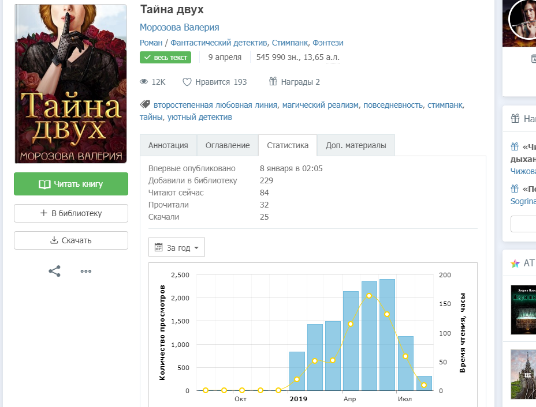Viewport: 536px width, 407px height.
Task: Click the Скачать download button
Action: 71,240
